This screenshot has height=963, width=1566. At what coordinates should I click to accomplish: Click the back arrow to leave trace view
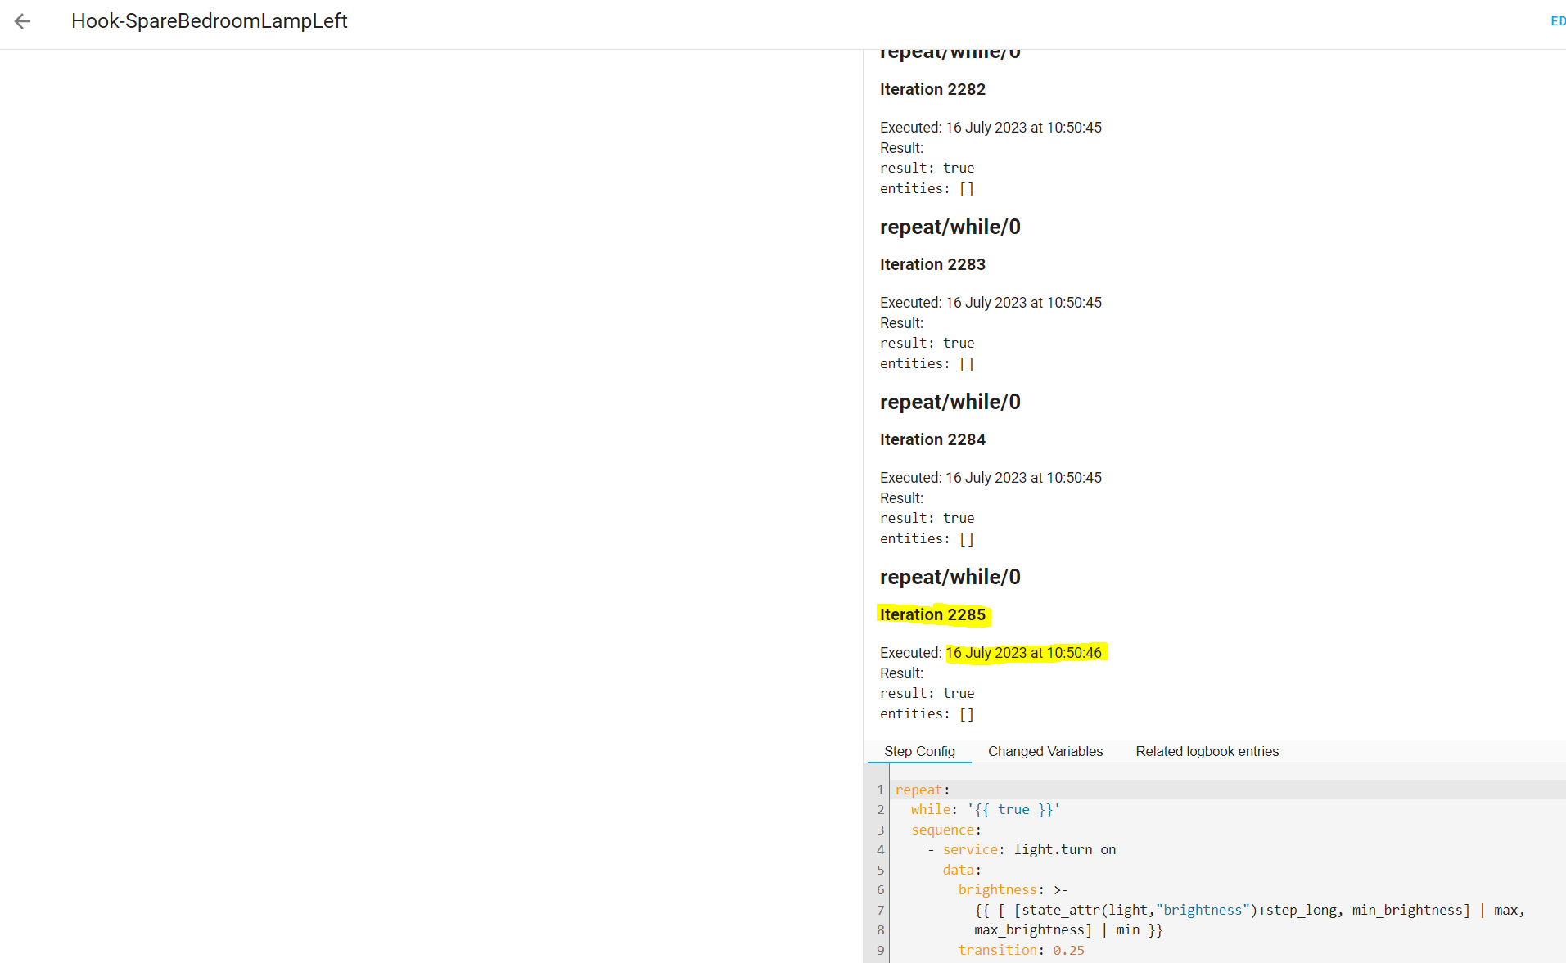(22, 22)
